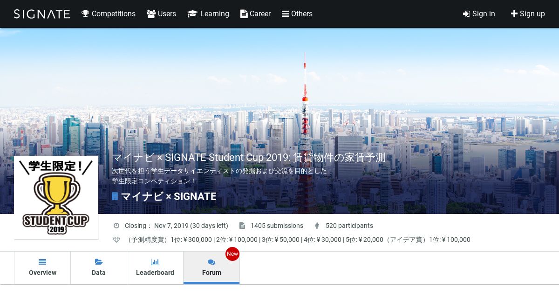Image resolution: width=559 pixels, height=293 pixels.
Task: Click the subtitle 学生限定コンペティション！
Action: (154, 181)
